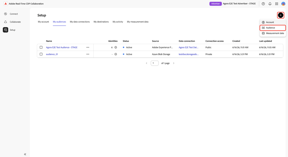Click Adobe Experience P... source cell

point(162,47)
